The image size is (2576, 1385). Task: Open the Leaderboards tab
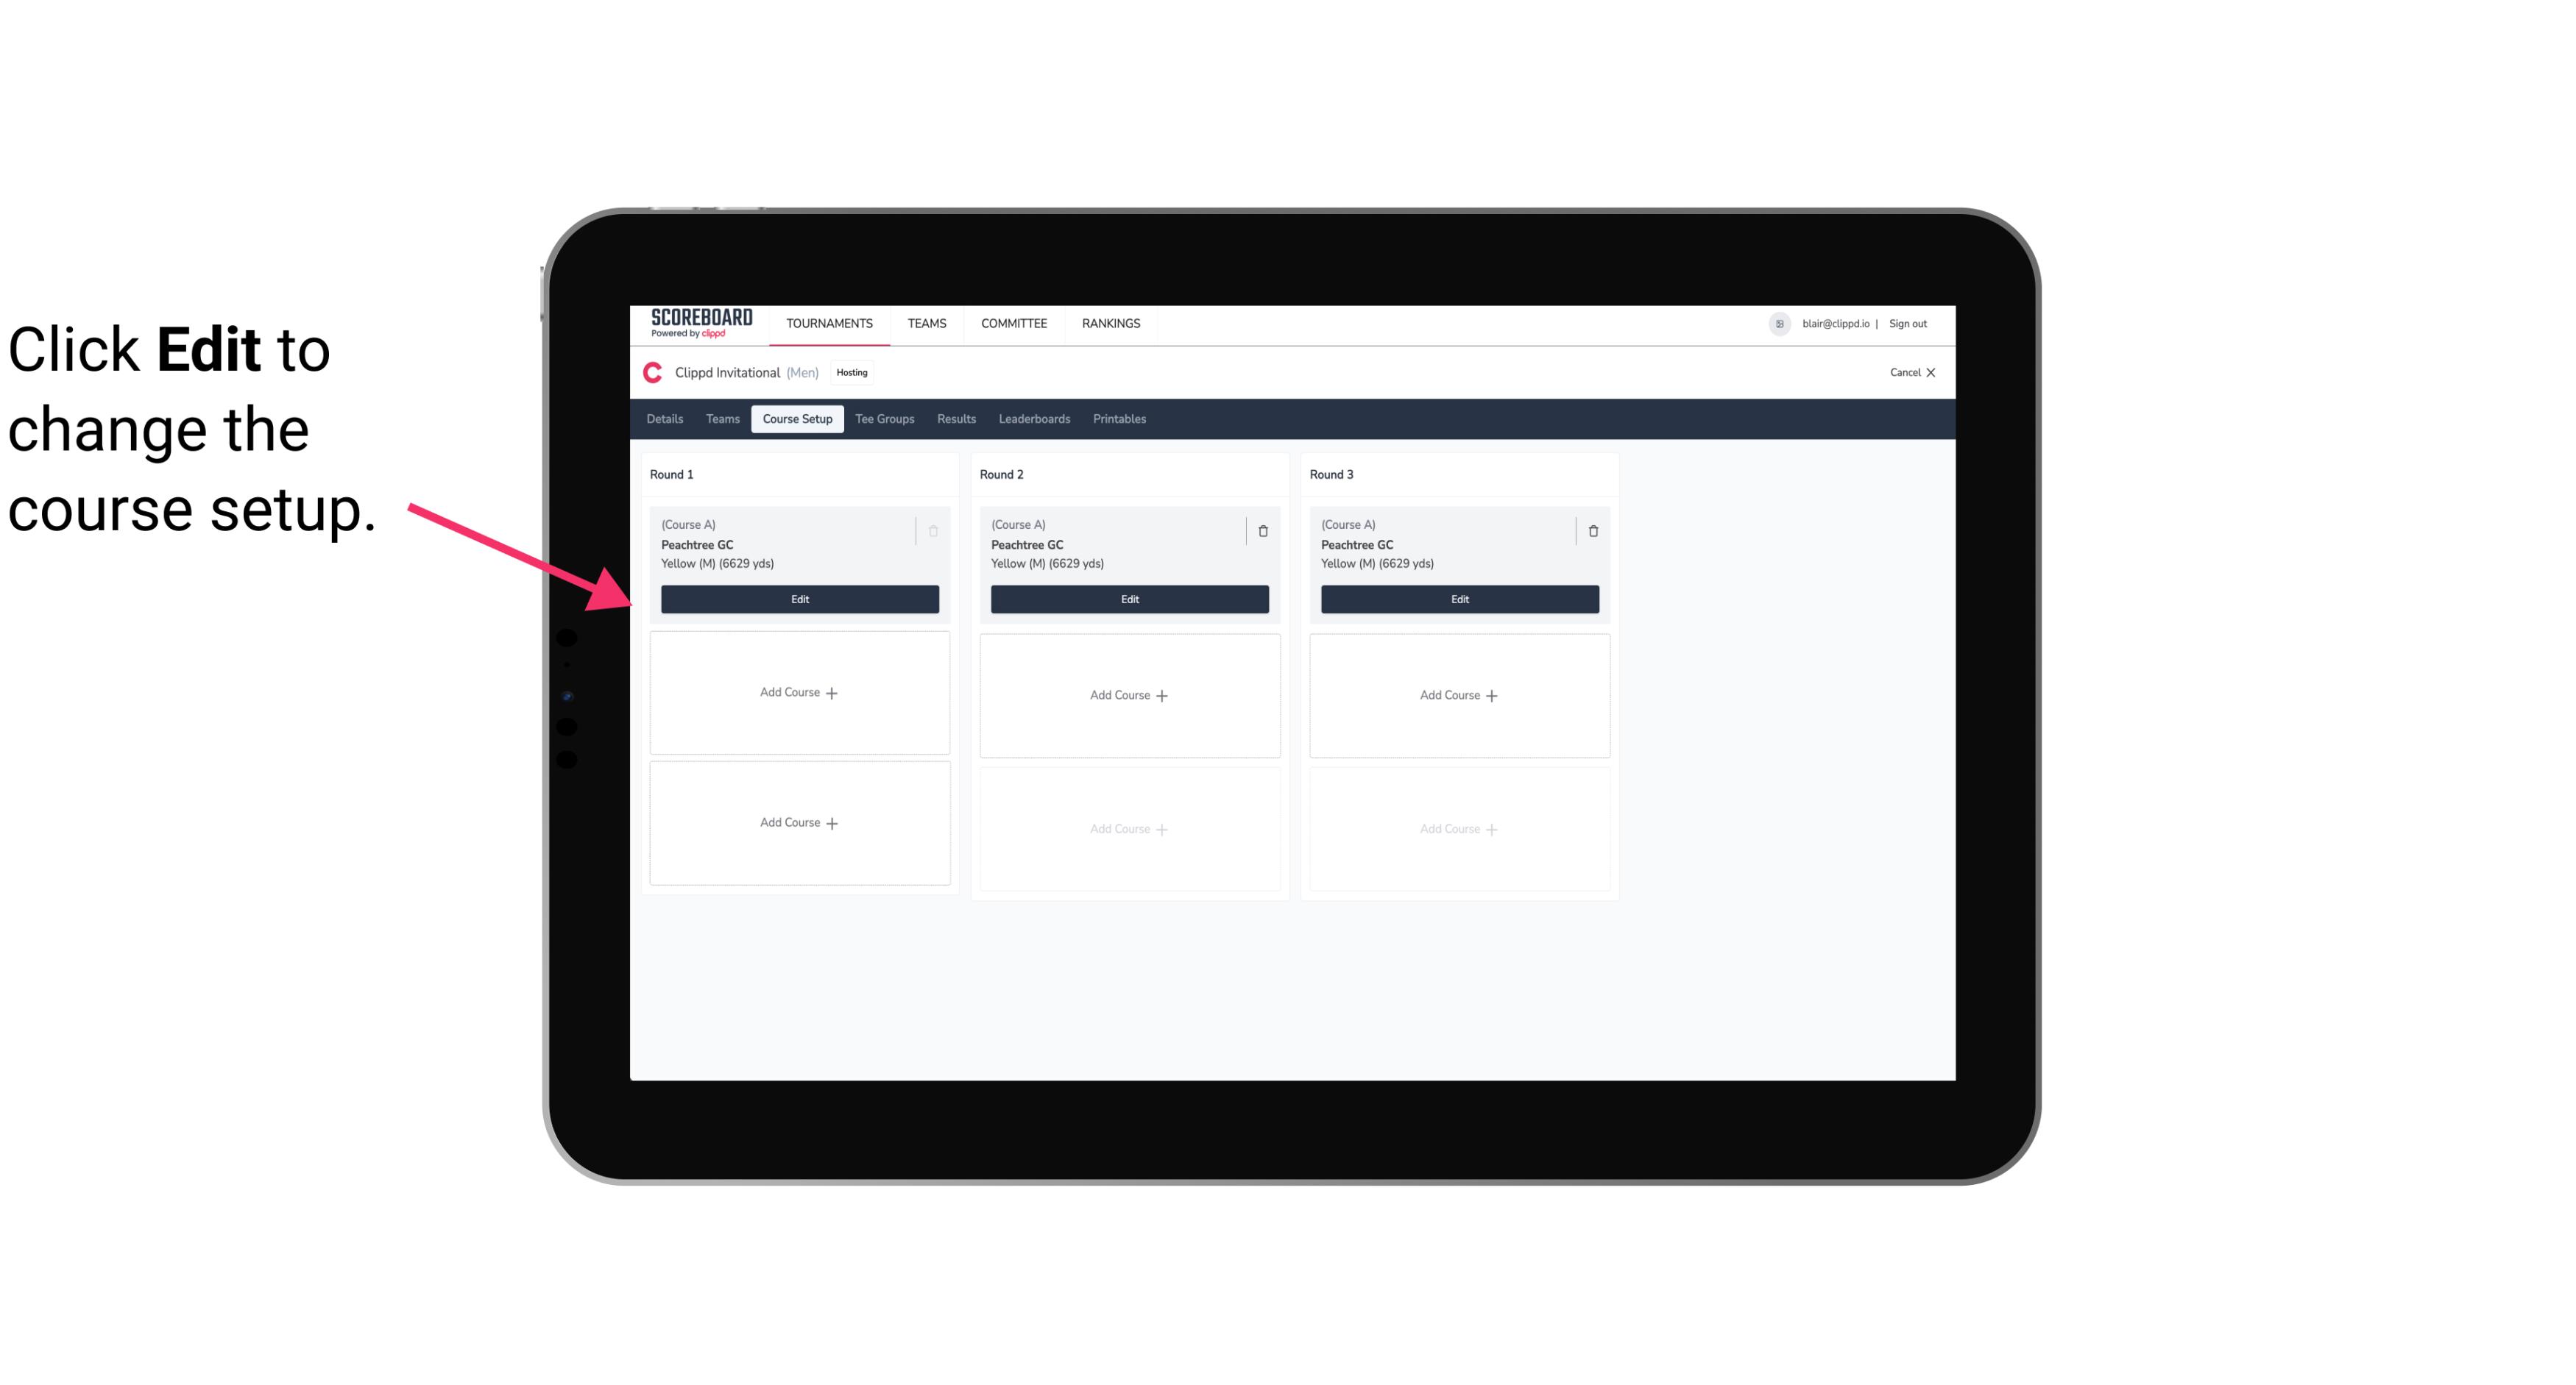(1034, 418)
